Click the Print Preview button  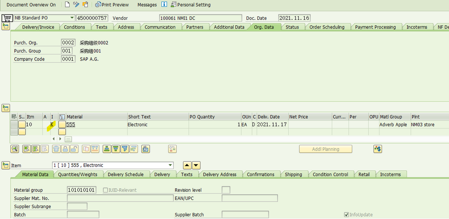pyautogui.click(x=112, y=5)
